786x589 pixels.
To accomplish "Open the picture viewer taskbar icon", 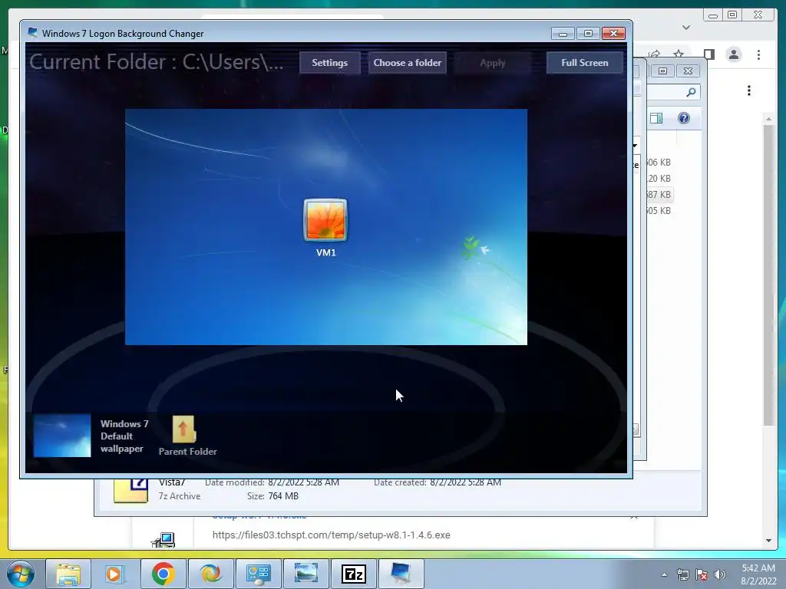I will click(x=305, y=574).
